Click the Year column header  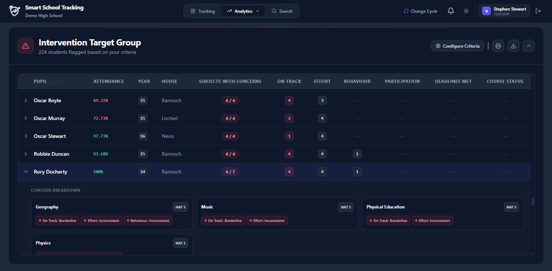(x=144, y=81)
